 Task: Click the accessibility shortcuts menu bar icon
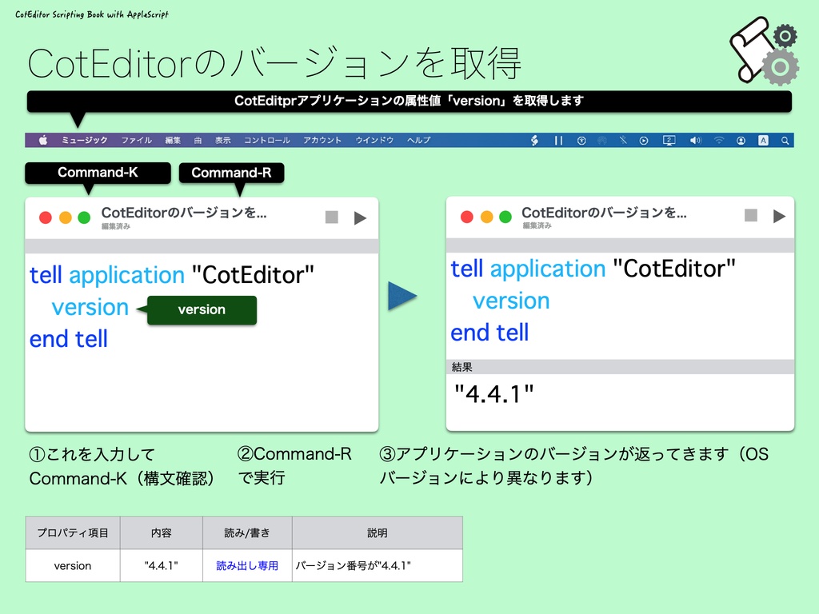click(x=581, y=140)
